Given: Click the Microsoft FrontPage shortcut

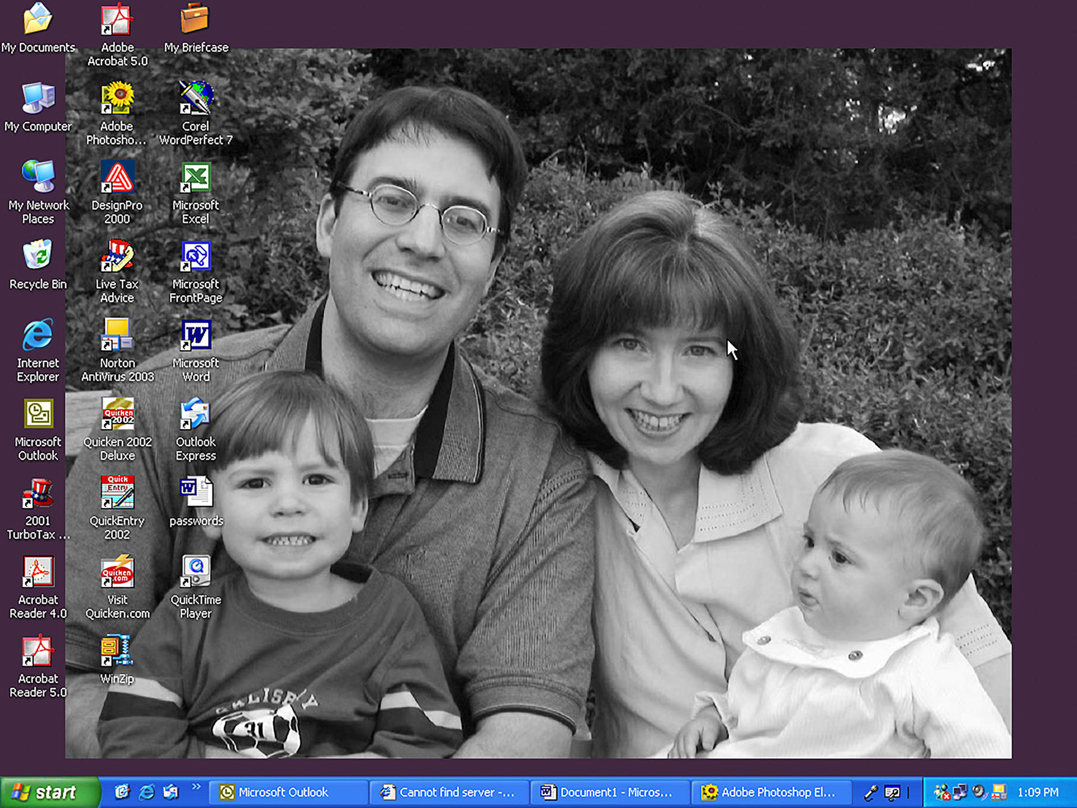Looking at the screenshot, I should click(x=195, y=256).
